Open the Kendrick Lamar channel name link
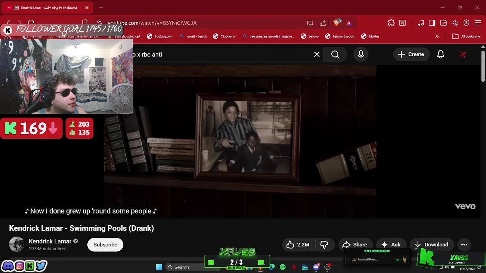This screenshot has height=273, width=486. point(50,242)
